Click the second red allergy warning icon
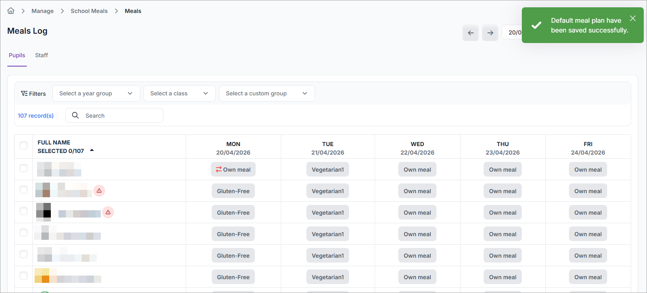This screenshot has height=293, width=647. [108, 212]
